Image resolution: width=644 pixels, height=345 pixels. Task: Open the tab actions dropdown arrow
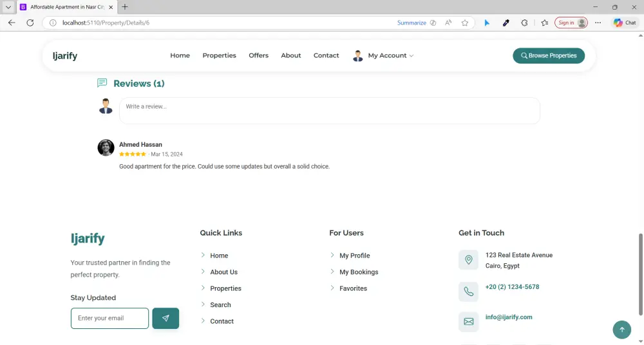[8, 7]
